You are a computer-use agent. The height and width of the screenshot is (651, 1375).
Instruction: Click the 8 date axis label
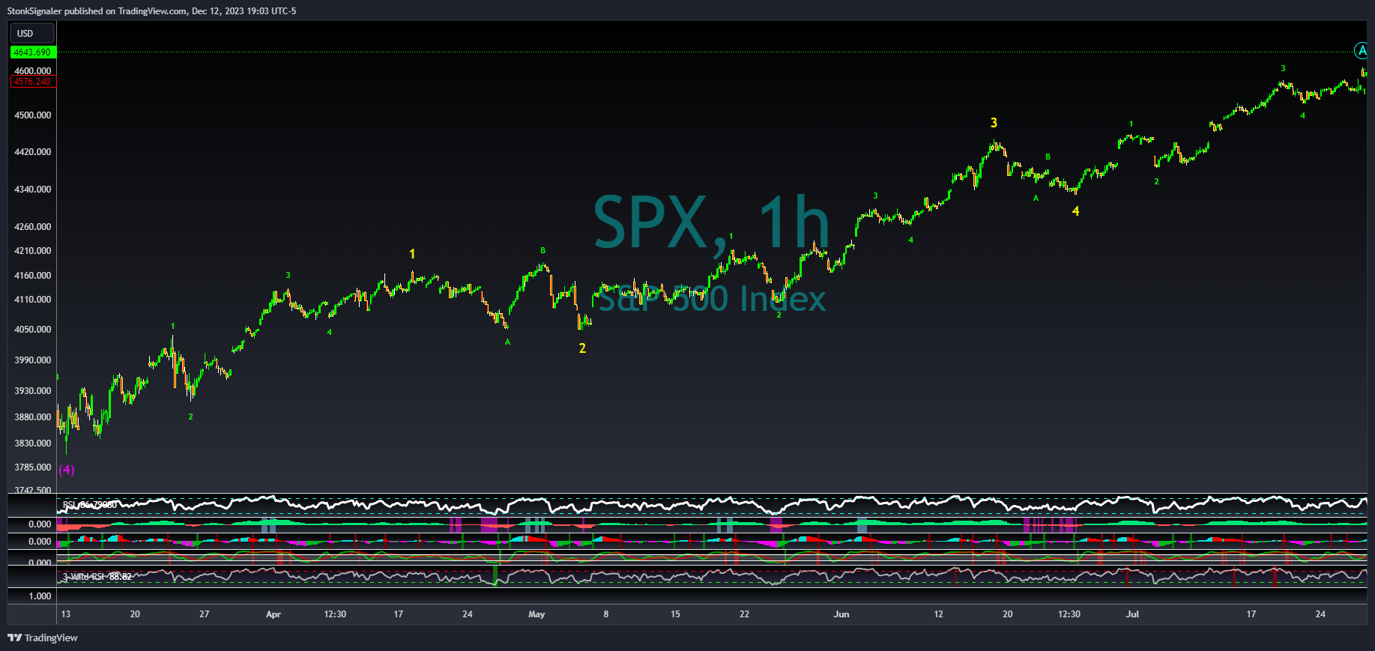pos(606,614)
